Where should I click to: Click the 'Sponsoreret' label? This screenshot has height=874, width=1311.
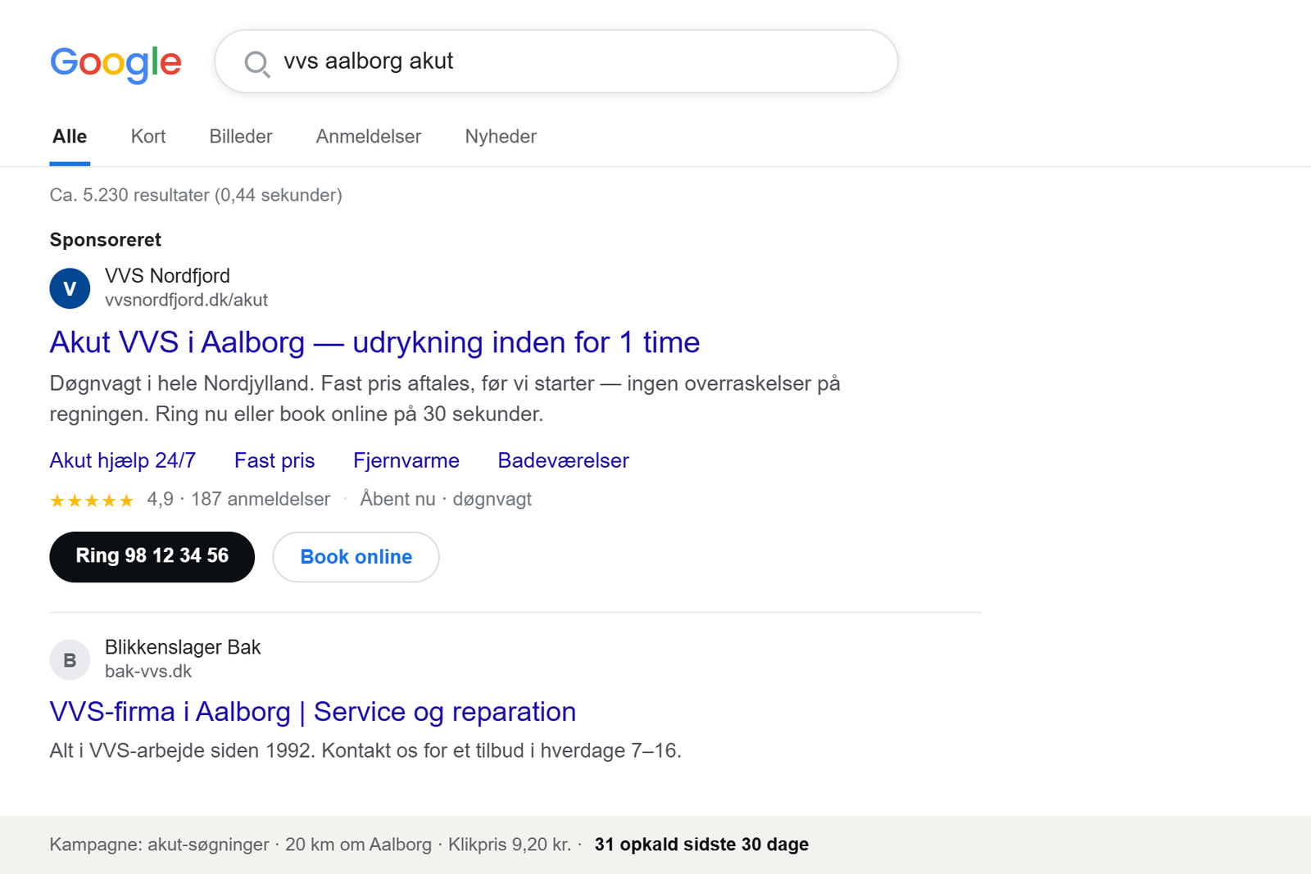(x=106, y=240)
